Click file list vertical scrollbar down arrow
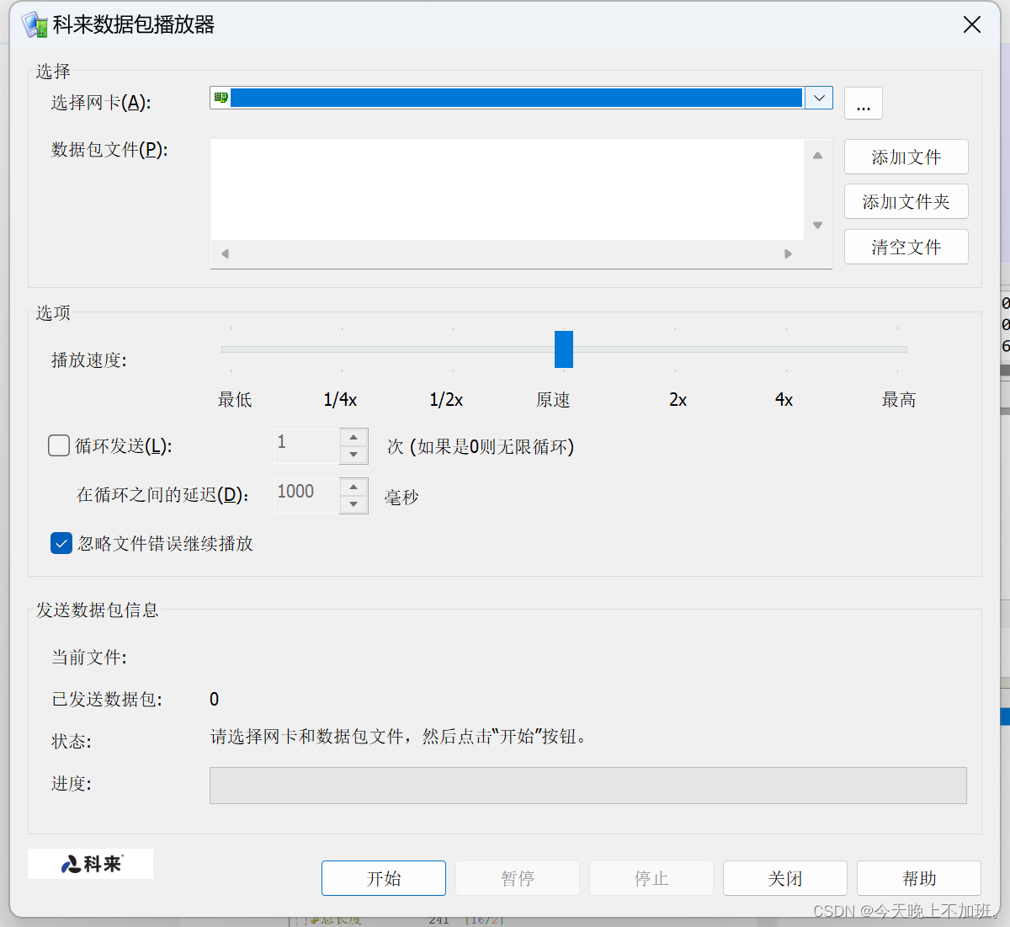The height and width of the screenshot is (927, 1010). click(817, 225)
